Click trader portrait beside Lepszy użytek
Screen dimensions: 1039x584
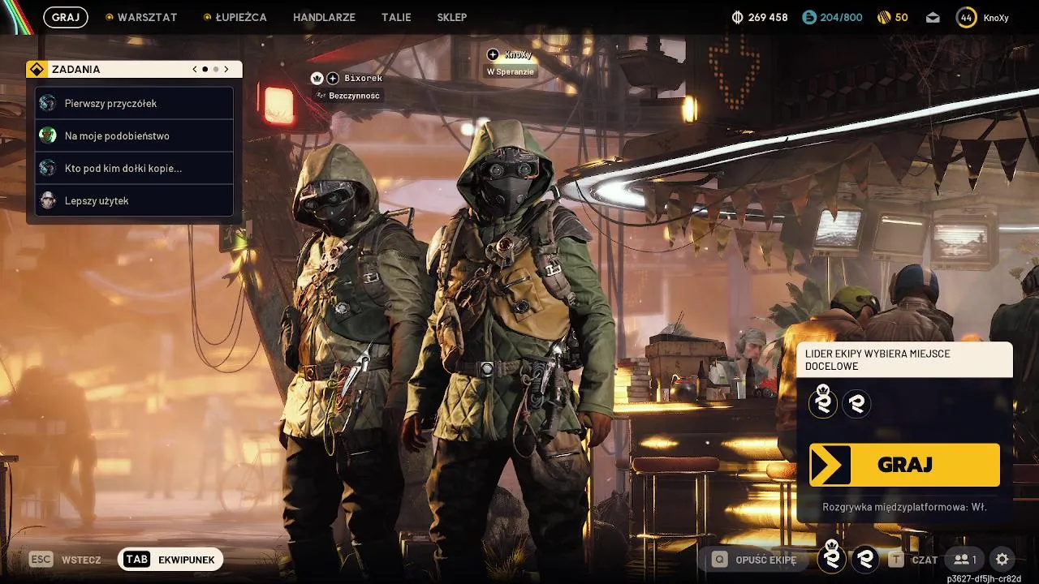(x=48, y=200)
